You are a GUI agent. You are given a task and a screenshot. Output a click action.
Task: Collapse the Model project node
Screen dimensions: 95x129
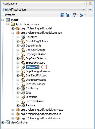[x=3, y=20]
